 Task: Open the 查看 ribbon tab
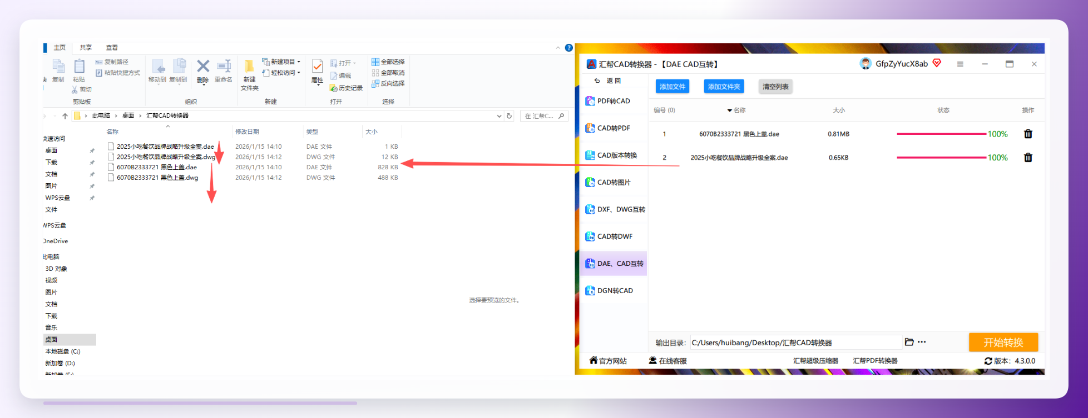coord(112,48)
